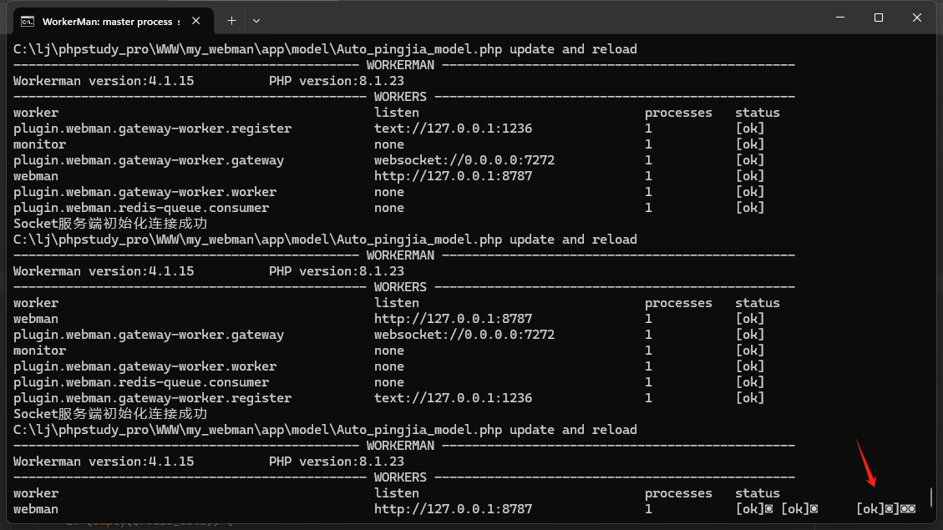Click the third 'update and reload' path line
943x530 pixels.
click(325, 430)
